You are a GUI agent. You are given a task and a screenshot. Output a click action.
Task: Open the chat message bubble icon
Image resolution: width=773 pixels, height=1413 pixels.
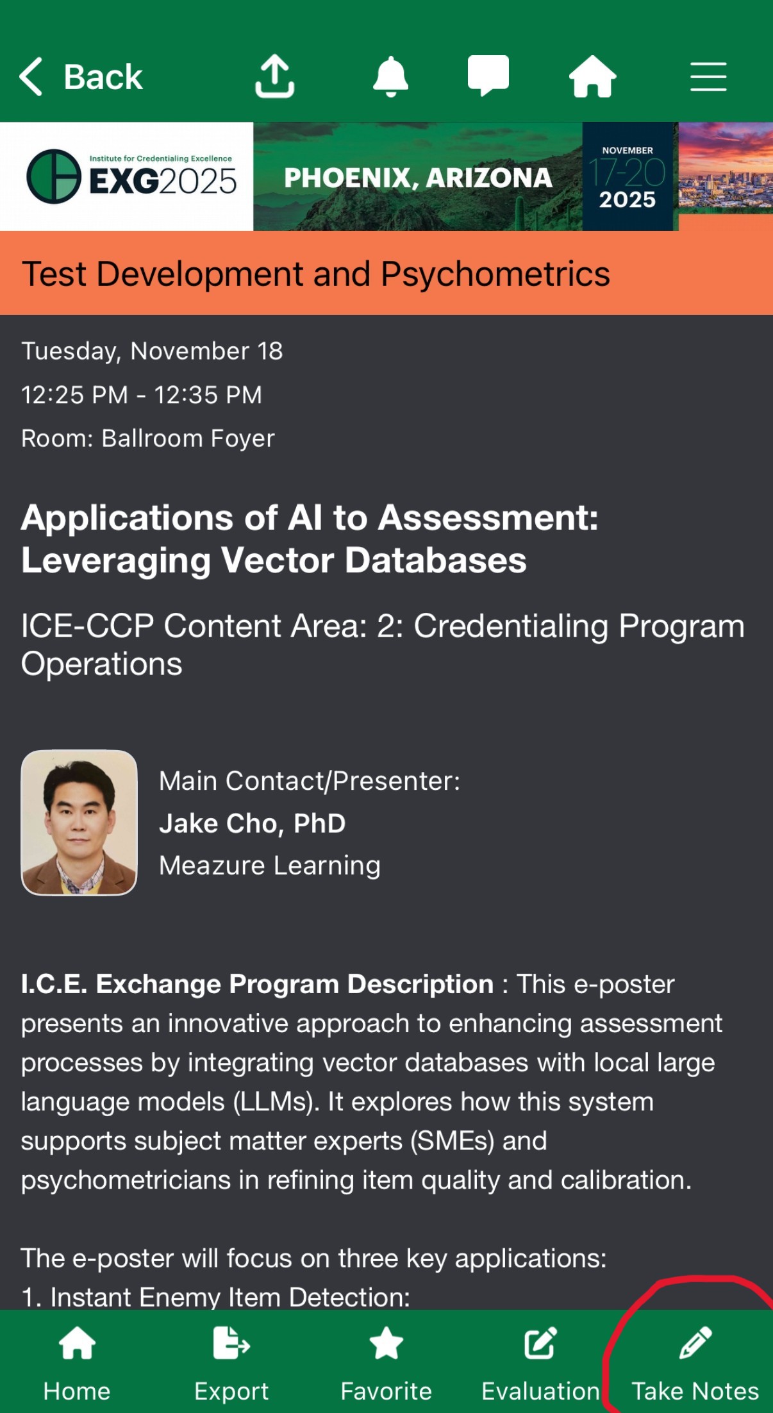(x=488, y=75)
